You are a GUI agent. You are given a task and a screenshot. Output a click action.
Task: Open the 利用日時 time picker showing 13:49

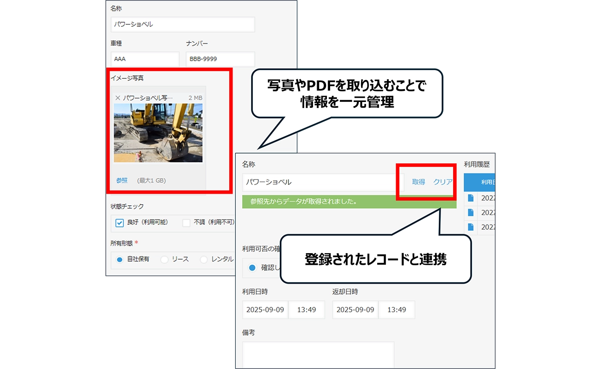307,309
